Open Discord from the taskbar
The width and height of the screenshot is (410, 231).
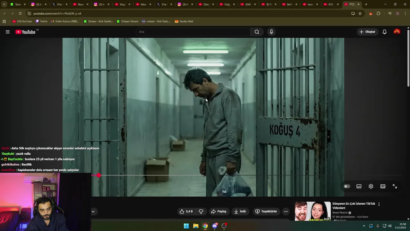click(x=215, y=226)
